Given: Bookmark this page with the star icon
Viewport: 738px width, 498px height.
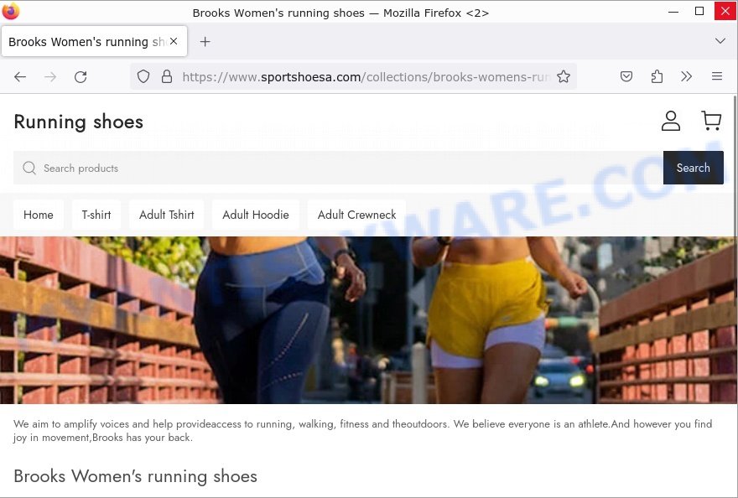Looking at the screenshot, I should (x=564, y=76).
